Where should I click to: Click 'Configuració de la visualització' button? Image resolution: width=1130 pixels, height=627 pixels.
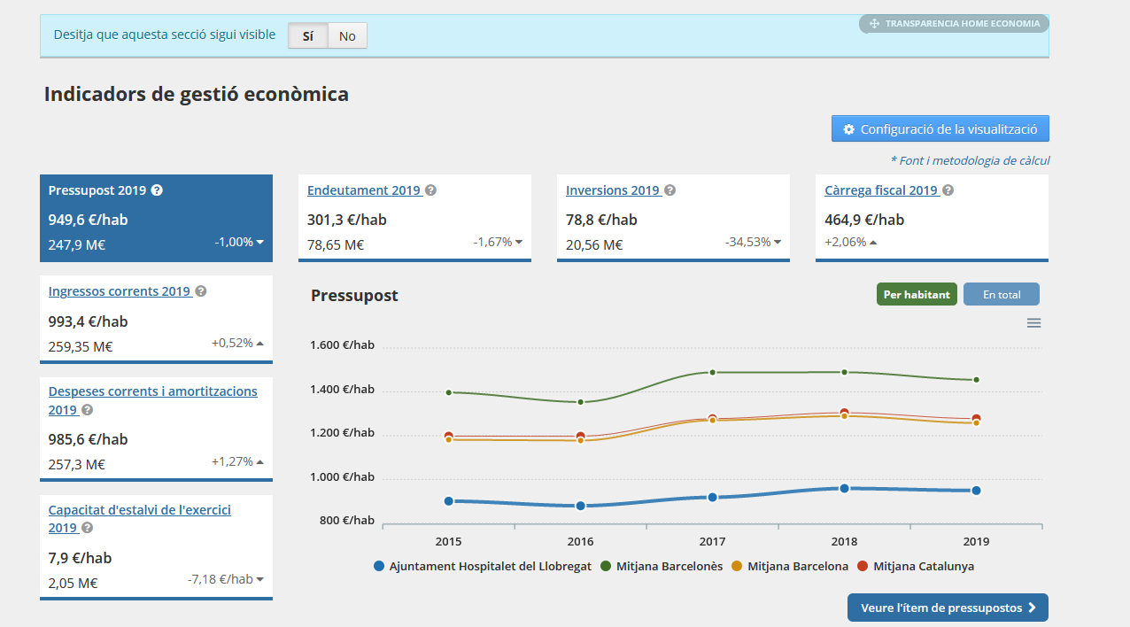click(940, 129)
